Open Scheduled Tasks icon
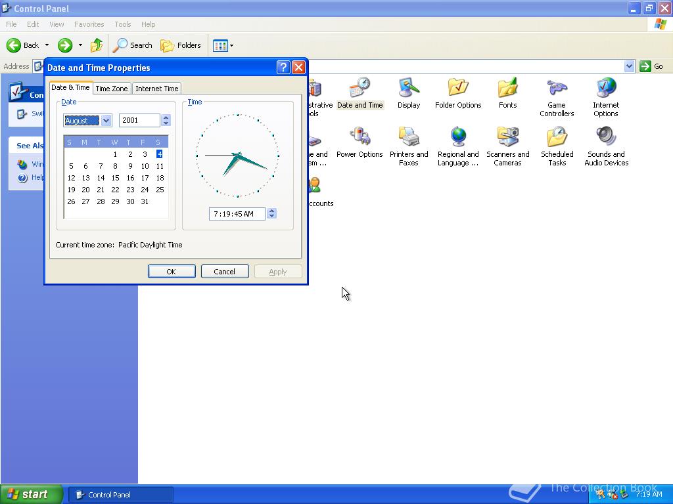The width and height of the screenshot is (673, 504). click(557, 147)
